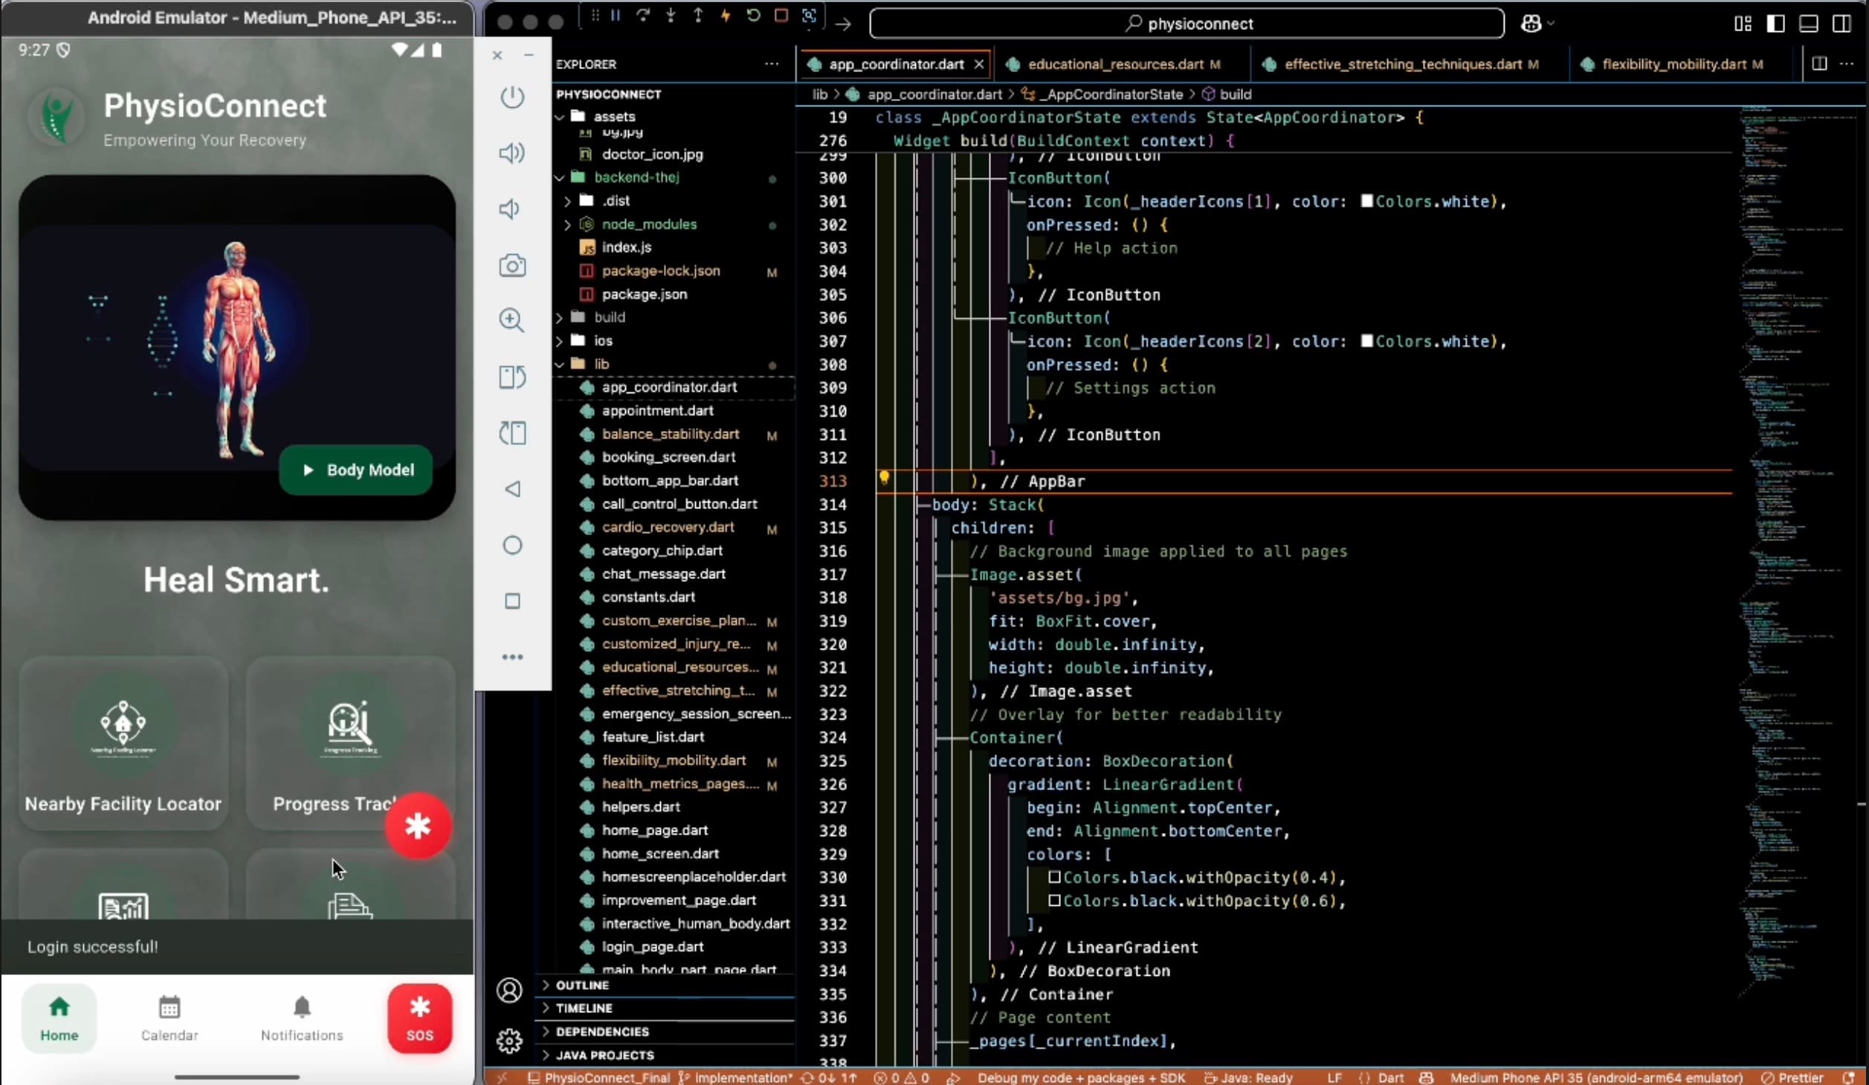This screenshot has height=1085, width=1869.
Task: Click the emulator zoom magnifier icon
Action: [511, 320]
